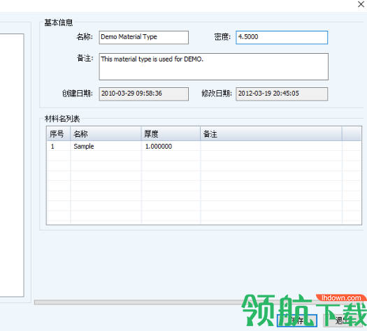The image size is (367, 331).
Task: Click the empty 备注 cell of the Sample row
Action: click(x=271, y=147)
